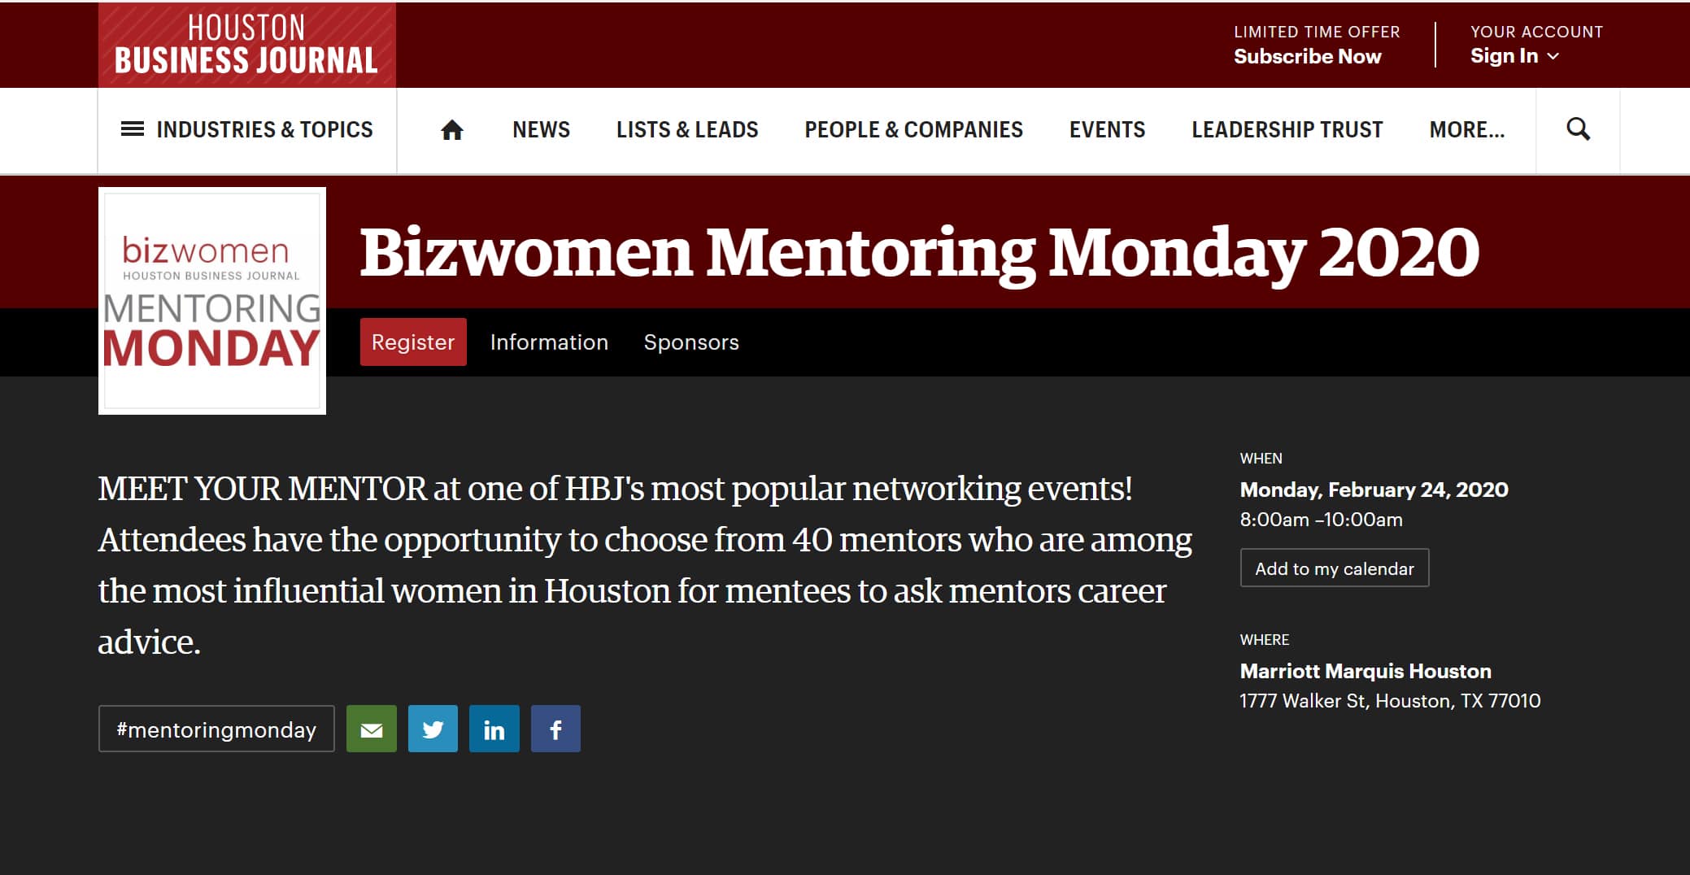Open the search magnifier icon

coord(1578,129)
